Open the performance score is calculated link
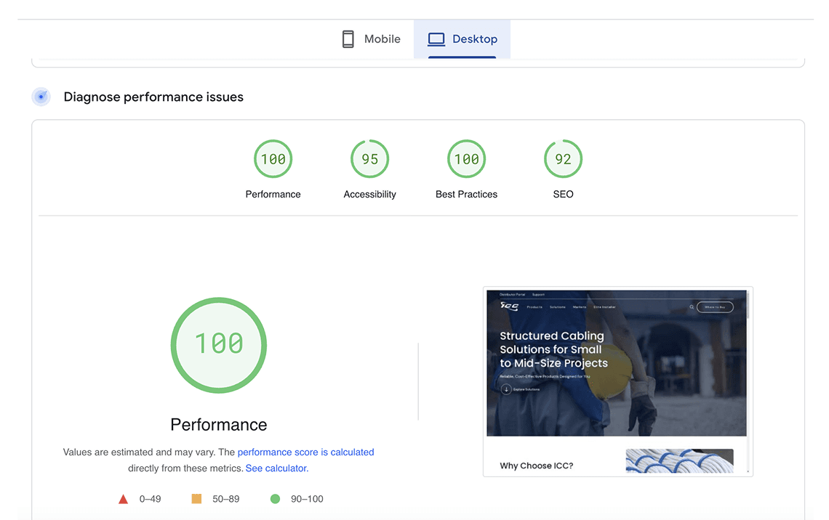Screen dimensions: 829x520 [x=305, y=452]
